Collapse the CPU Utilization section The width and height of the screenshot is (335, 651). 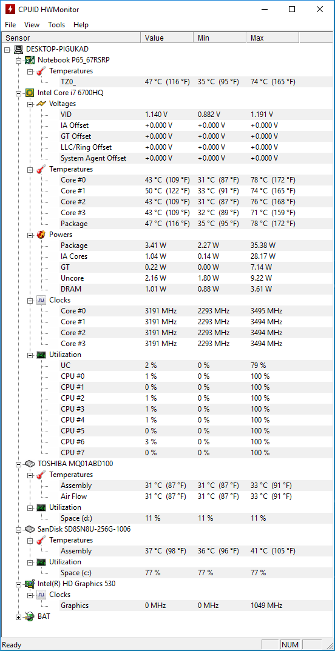point(30,355)
